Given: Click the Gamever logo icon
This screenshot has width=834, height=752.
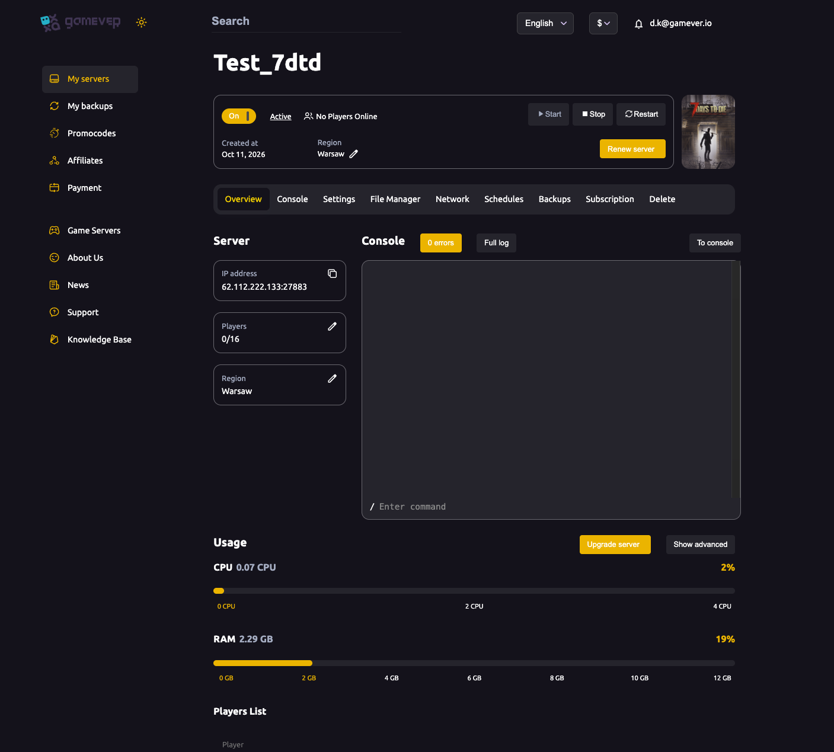Looking at the screenshot, I should (50, 23).
